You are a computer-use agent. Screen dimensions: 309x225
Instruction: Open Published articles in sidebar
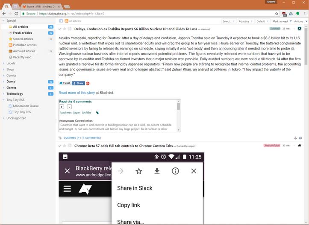click(x=28, y=45)
